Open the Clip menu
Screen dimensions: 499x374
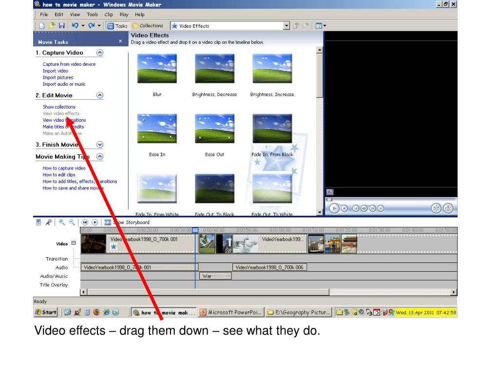coord(109,14)
